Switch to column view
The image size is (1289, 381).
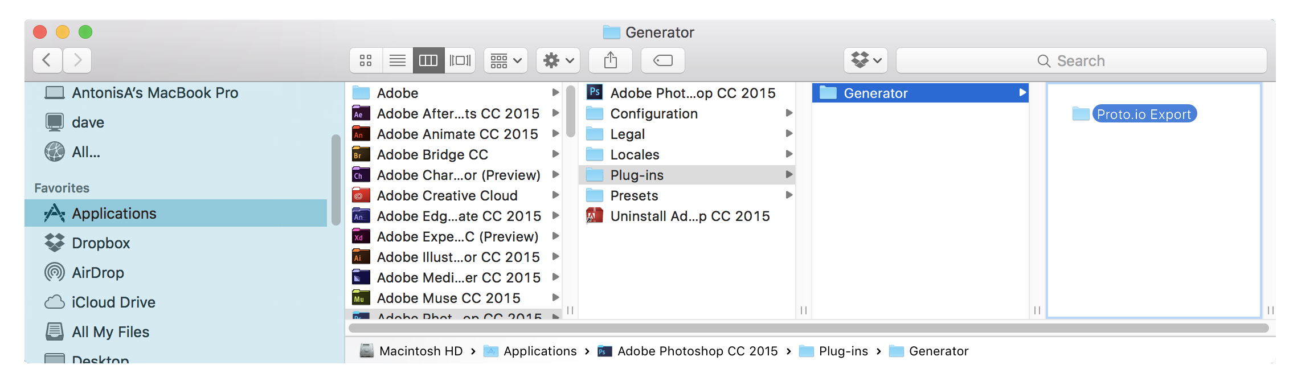pos(428,60)
